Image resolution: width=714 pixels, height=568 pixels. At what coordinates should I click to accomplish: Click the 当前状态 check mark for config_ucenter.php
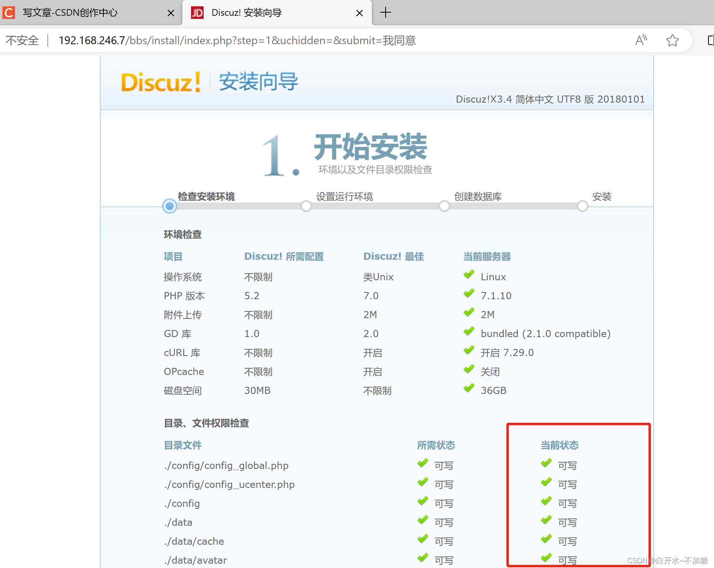point(546,482)
